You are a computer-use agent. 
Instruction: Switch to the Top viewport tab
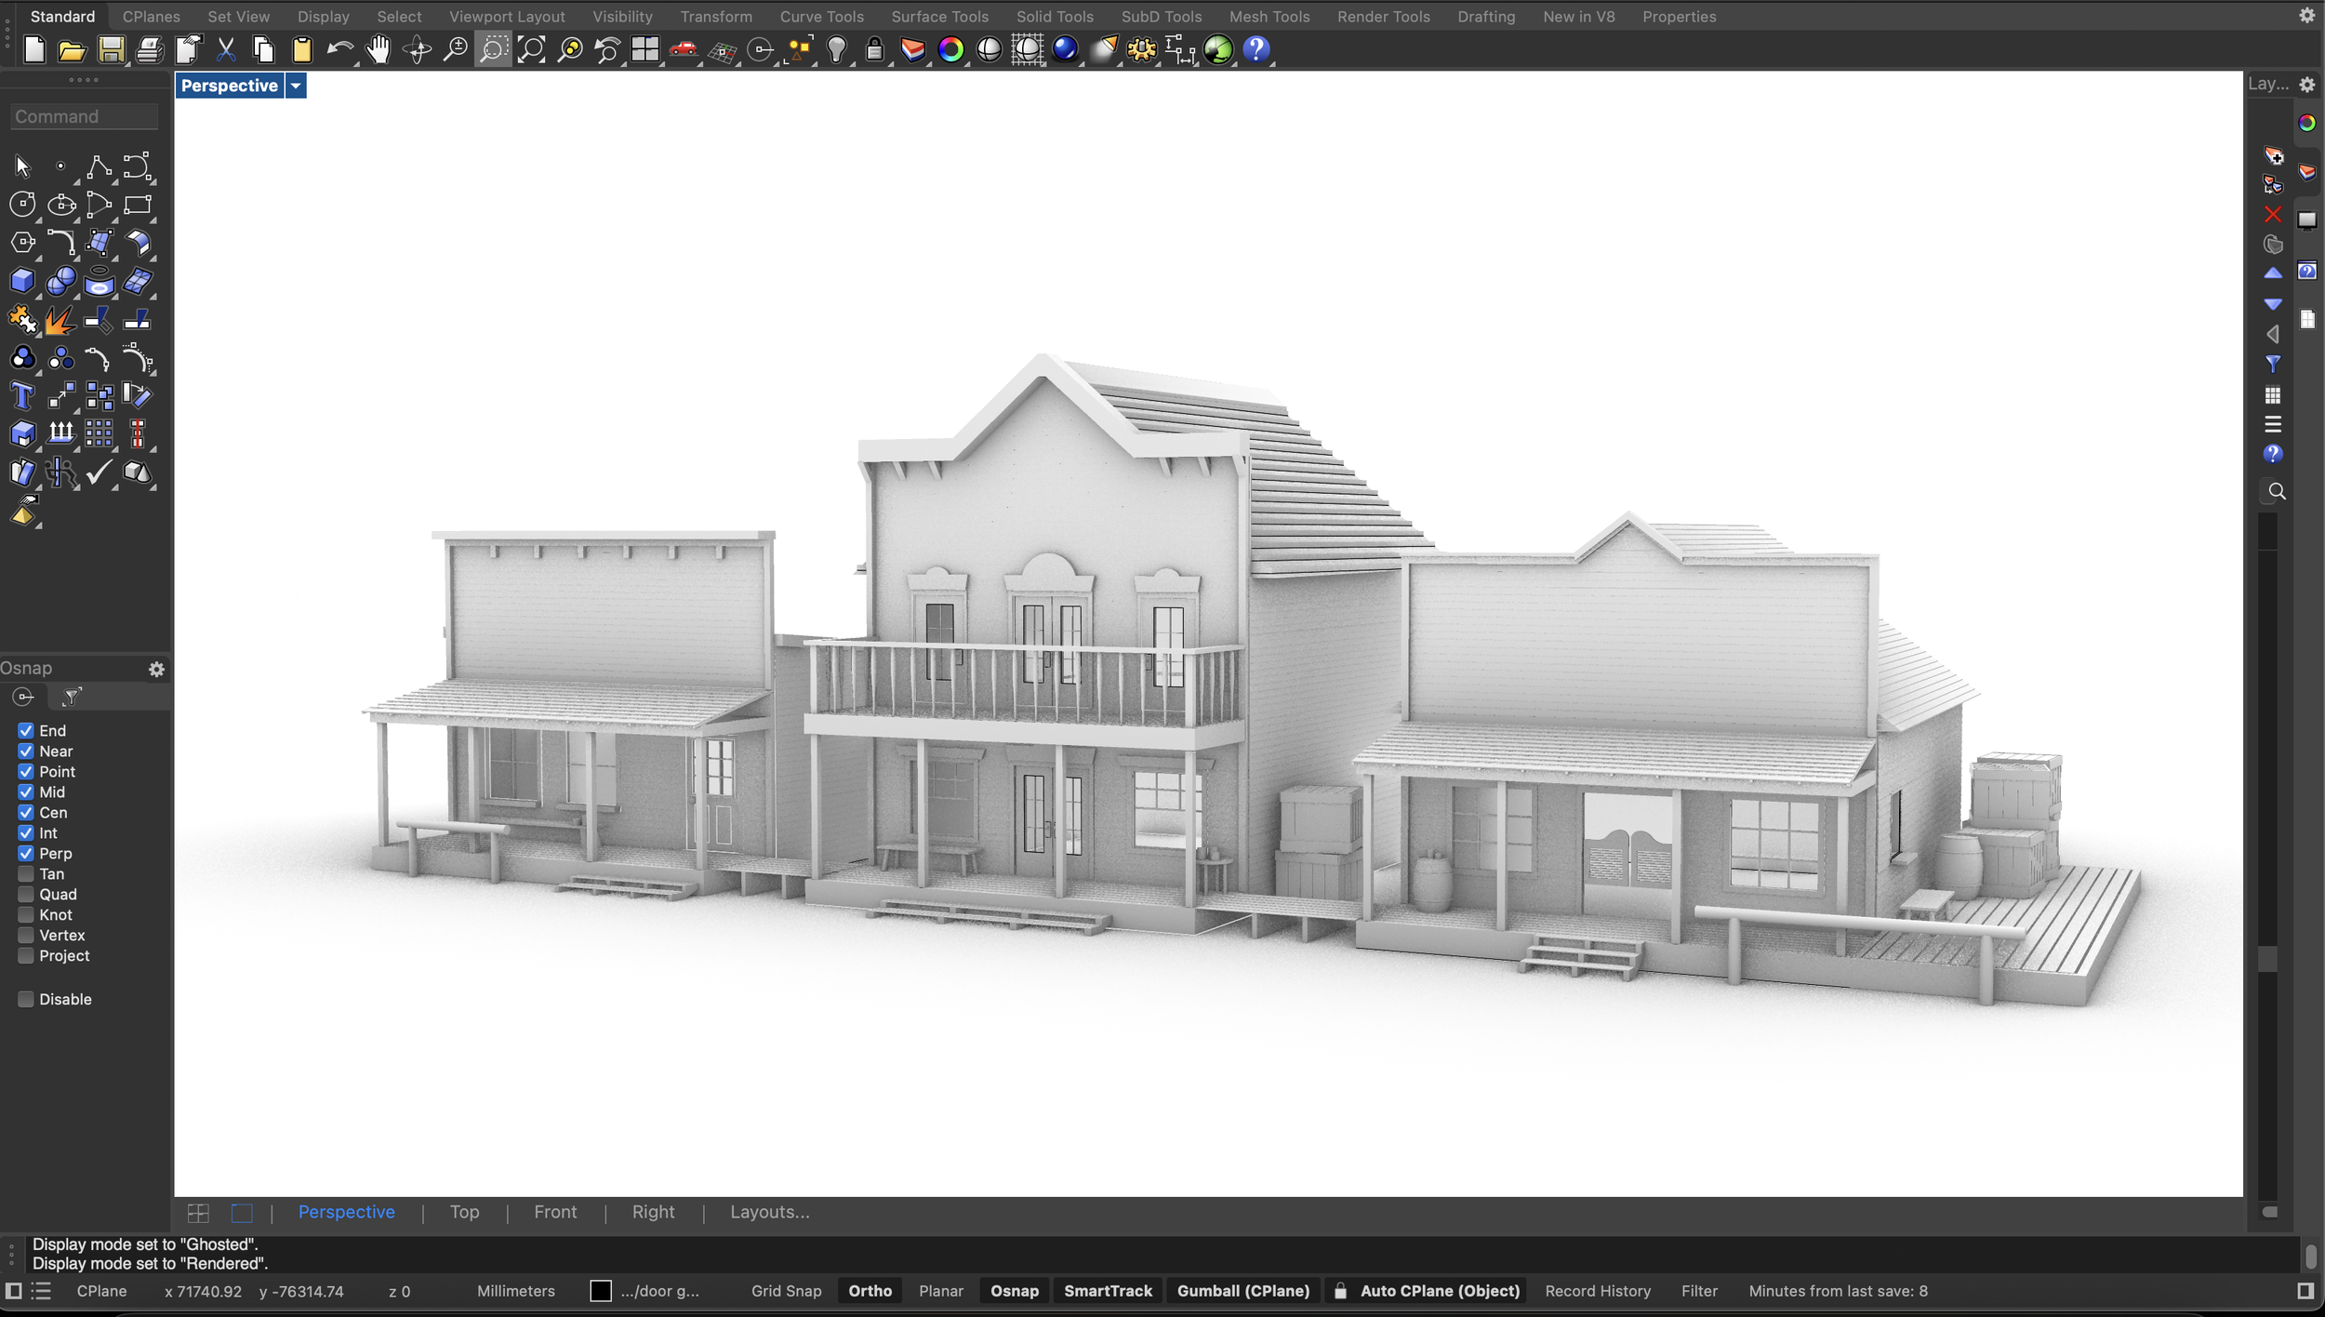click(x=464, y=1212)
